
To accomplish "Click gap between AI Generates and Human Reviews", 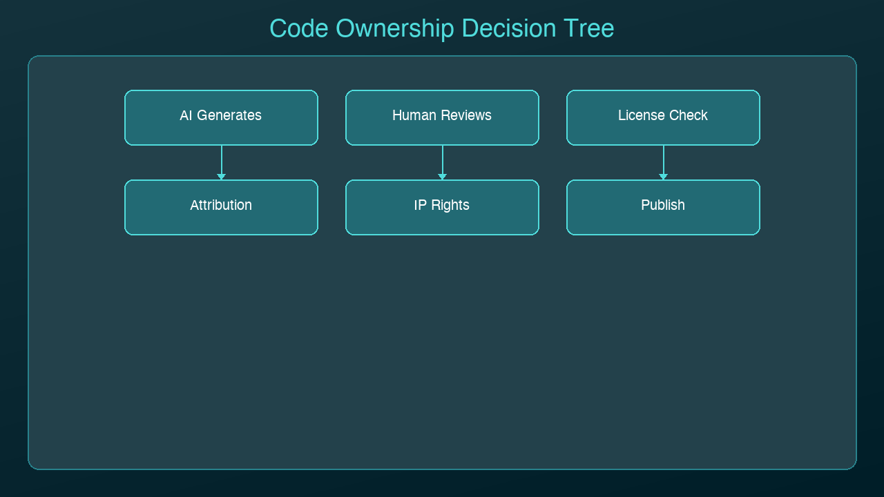I will (331, 117).
